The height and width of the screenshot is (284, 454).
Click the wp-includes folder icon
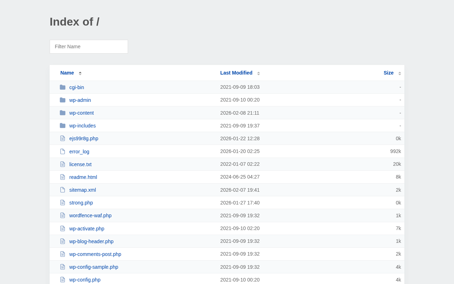pos(62,126)
